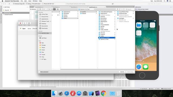Select Applications in Favorites sidebar
173x97 pixels.
[x=45, y=19]
